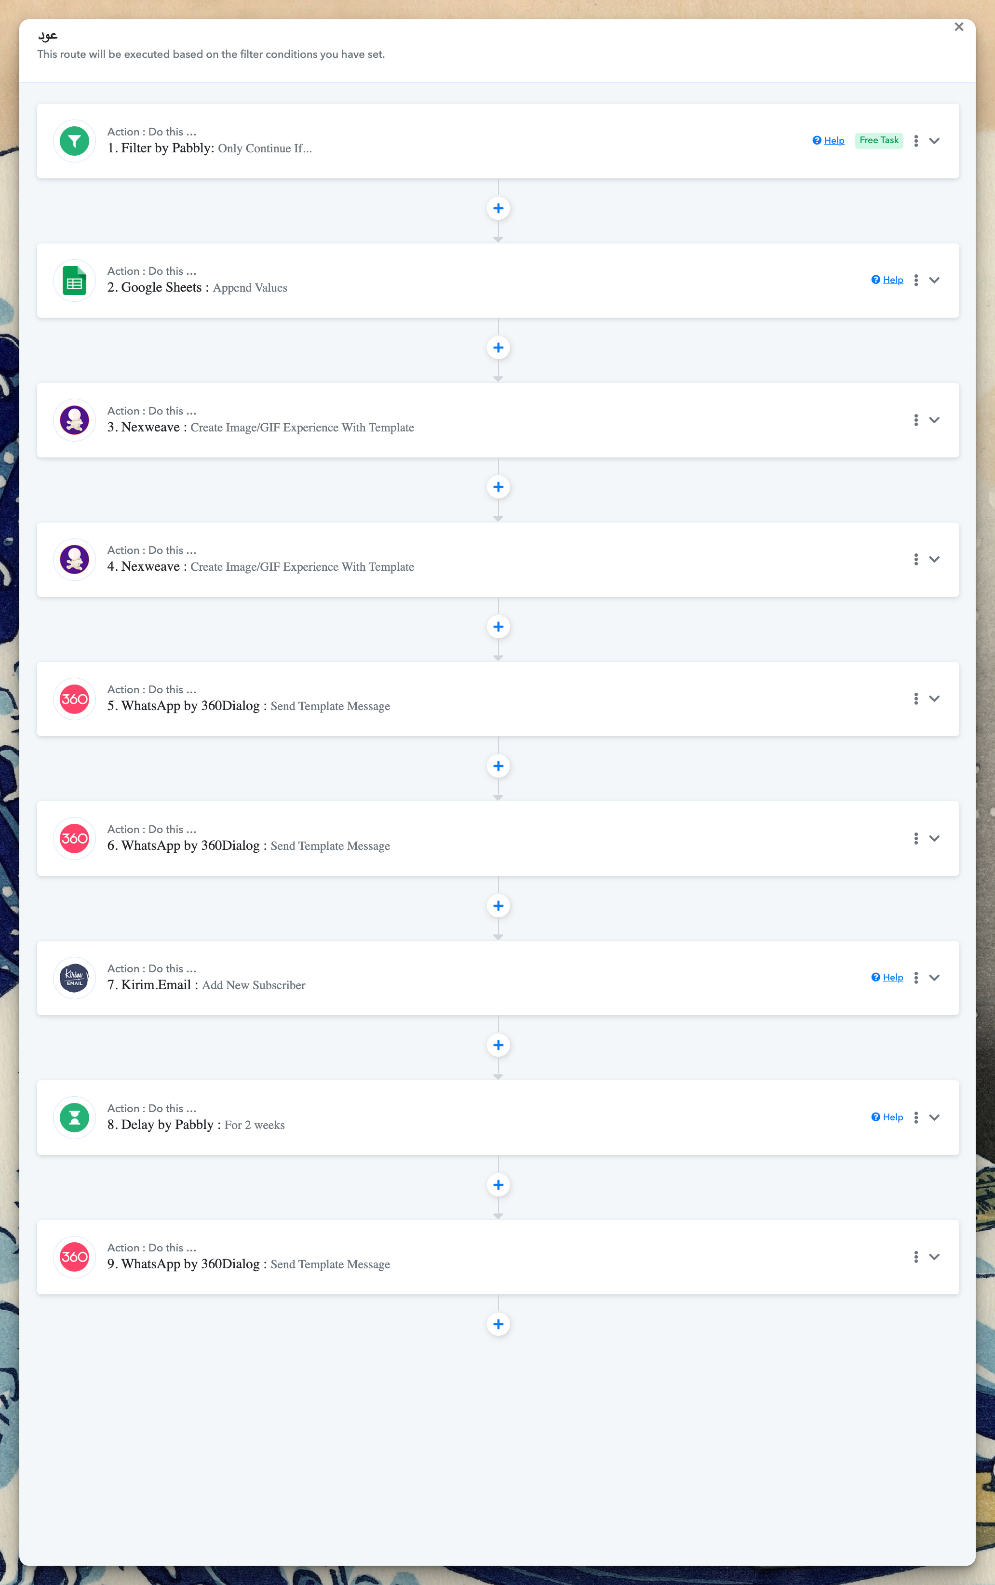Click the Kirim.Email icon in step 7
The image size is (995, 1585).
[x=74, y=978]
